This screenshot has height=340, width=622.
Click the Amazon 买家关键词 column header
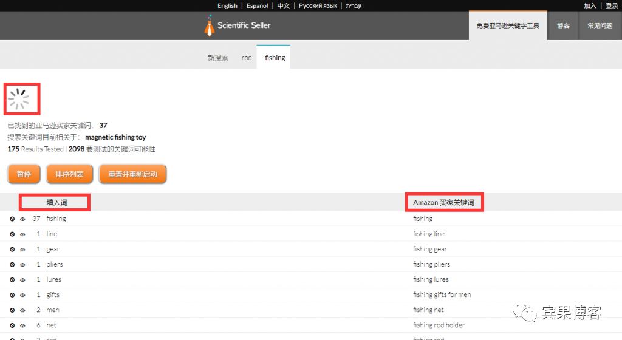click(443, 203)
